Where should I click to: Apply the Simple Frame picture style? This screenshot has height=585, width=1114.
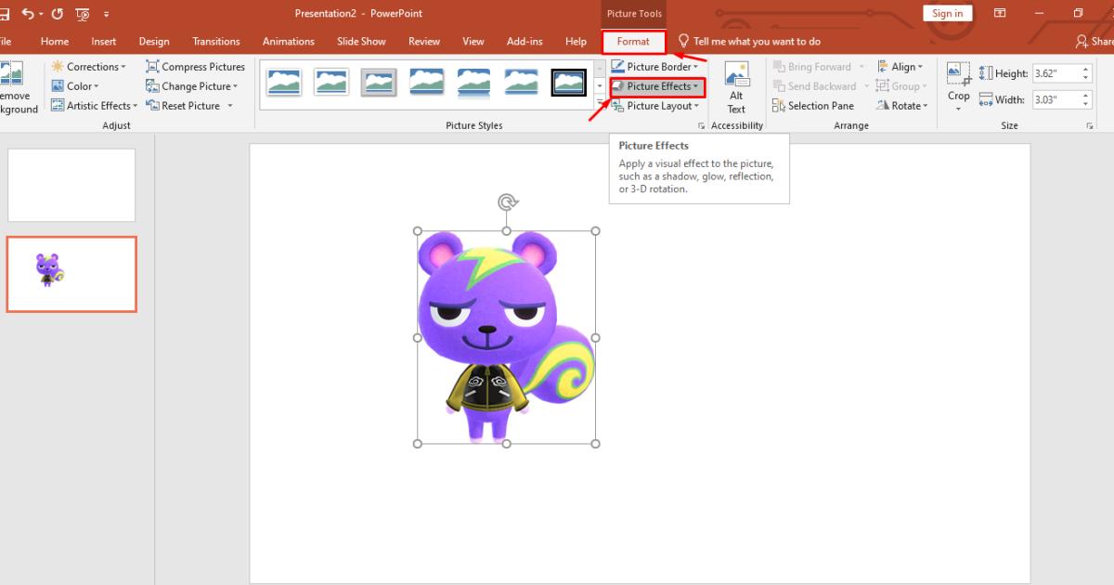point(284,82)
